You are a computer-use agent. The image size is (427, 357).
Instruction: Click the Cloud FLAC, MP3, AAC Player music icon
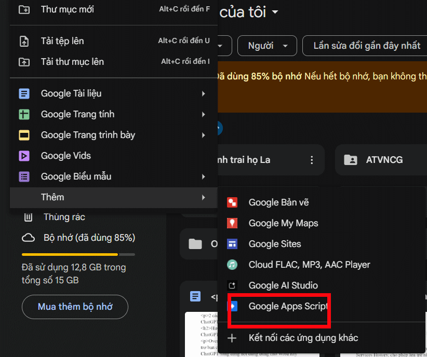[x=232, y=265]
